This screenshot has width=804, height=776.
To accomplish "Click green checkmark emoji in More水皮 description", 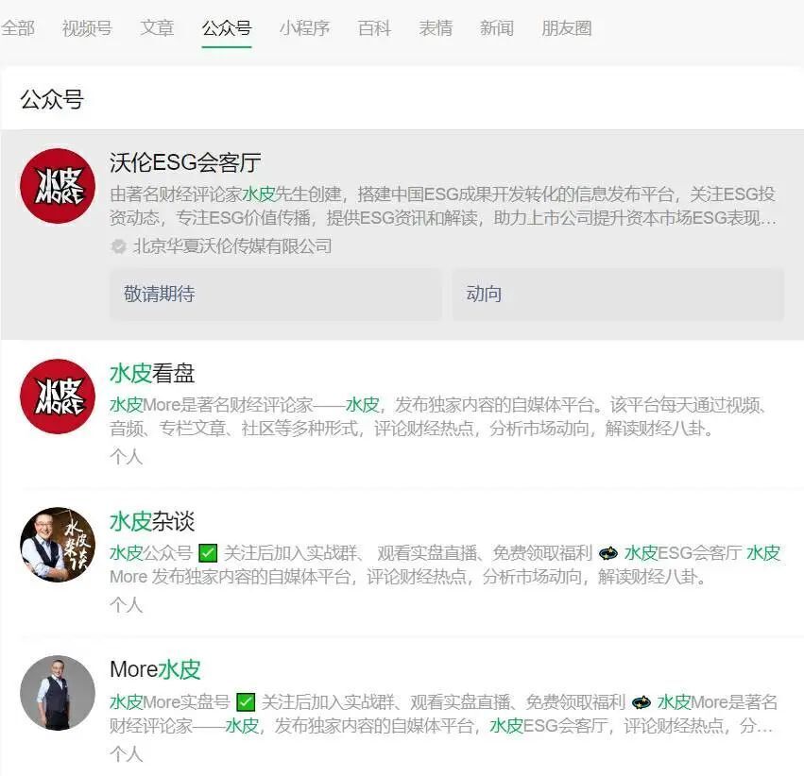I will (x=246, y=701).
